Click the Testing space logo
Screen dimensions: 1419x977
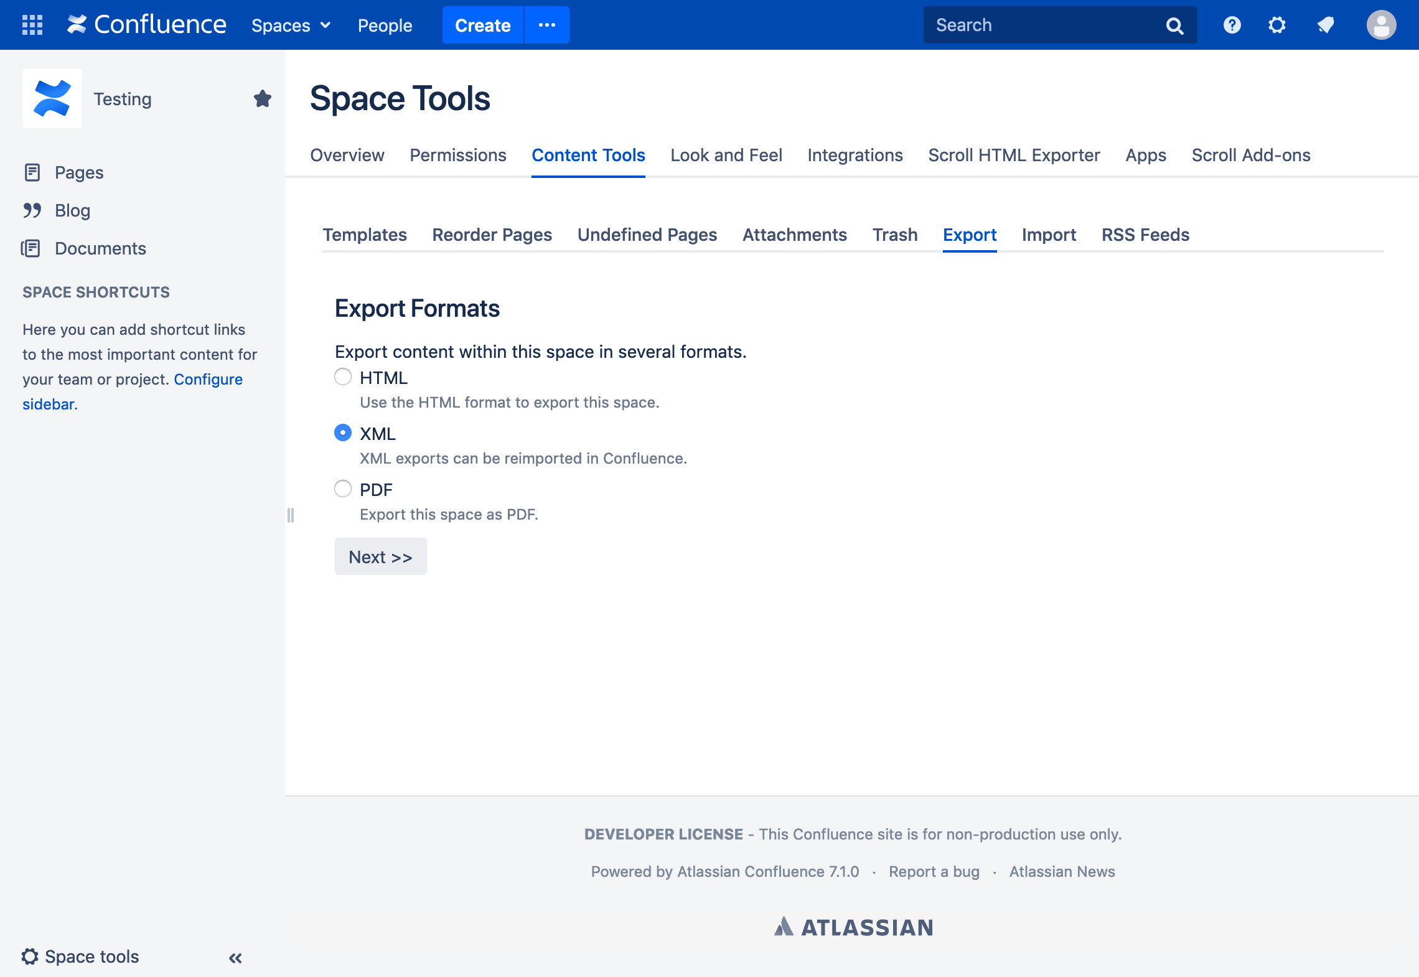[52, 98]
